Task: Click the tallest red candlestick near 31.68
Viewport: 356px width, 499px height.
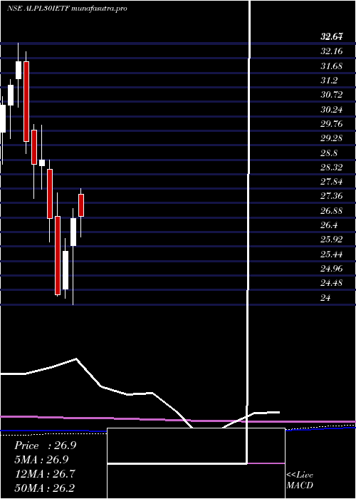Action: (26, 101)
